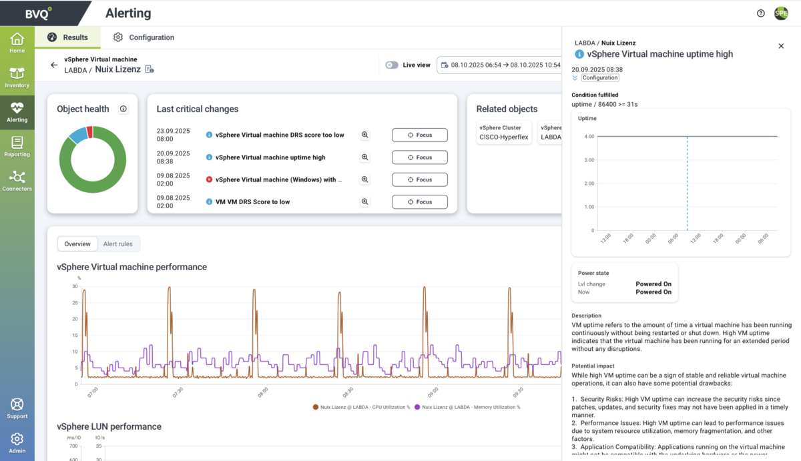Click the Object health info icon
The image size is (801, 461).
click(x=123, y=109)
